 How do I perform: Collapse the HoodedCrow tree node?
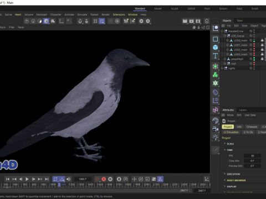(x=222, y=31)
